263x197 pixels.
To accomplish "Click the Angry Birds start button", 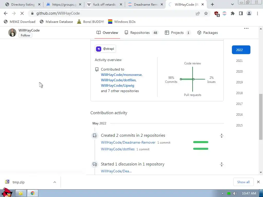I will pos(6,193).
